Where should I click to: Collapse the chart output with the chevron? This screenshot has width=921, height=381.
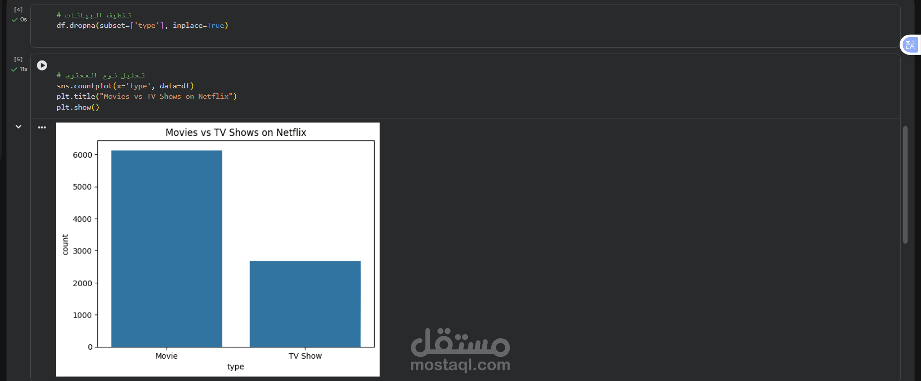pos(18,127)
